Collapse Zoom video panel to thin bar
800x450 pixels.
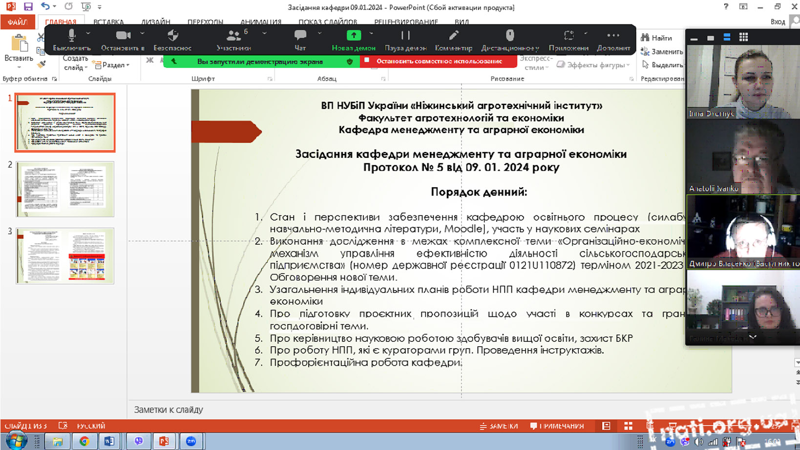coord(694,38)
